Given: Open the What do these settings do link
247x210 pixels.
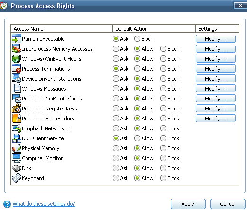Looking at the screenshot, I should [44, 204].
